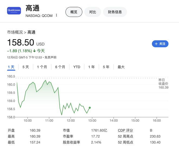Select the 概览 overview tab

tap(74, 12)
